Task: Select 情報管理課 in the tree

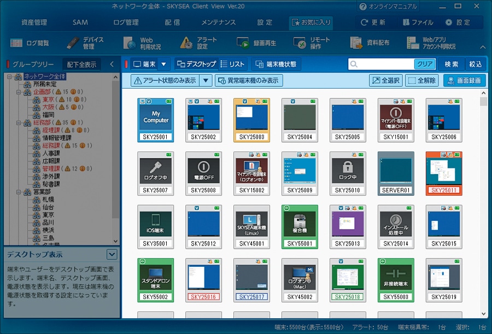Action: coord(57,138)
